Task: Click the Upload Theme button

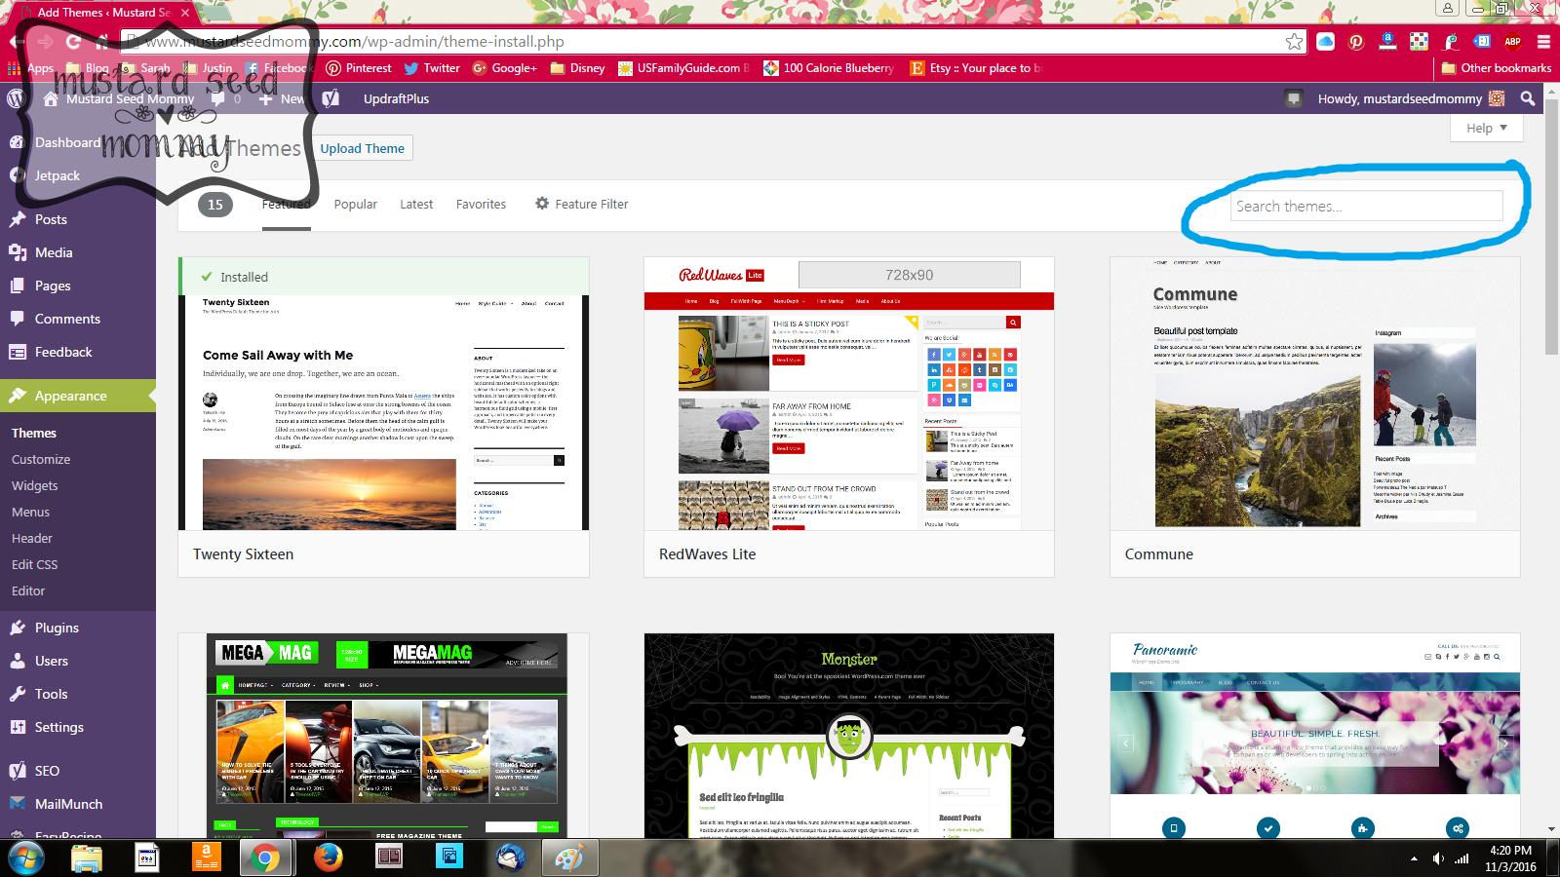Action: (363, 148)
